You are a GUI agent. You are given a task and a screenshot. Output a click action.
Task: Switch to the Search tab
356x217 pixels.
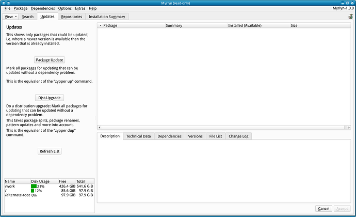point(28,17)
